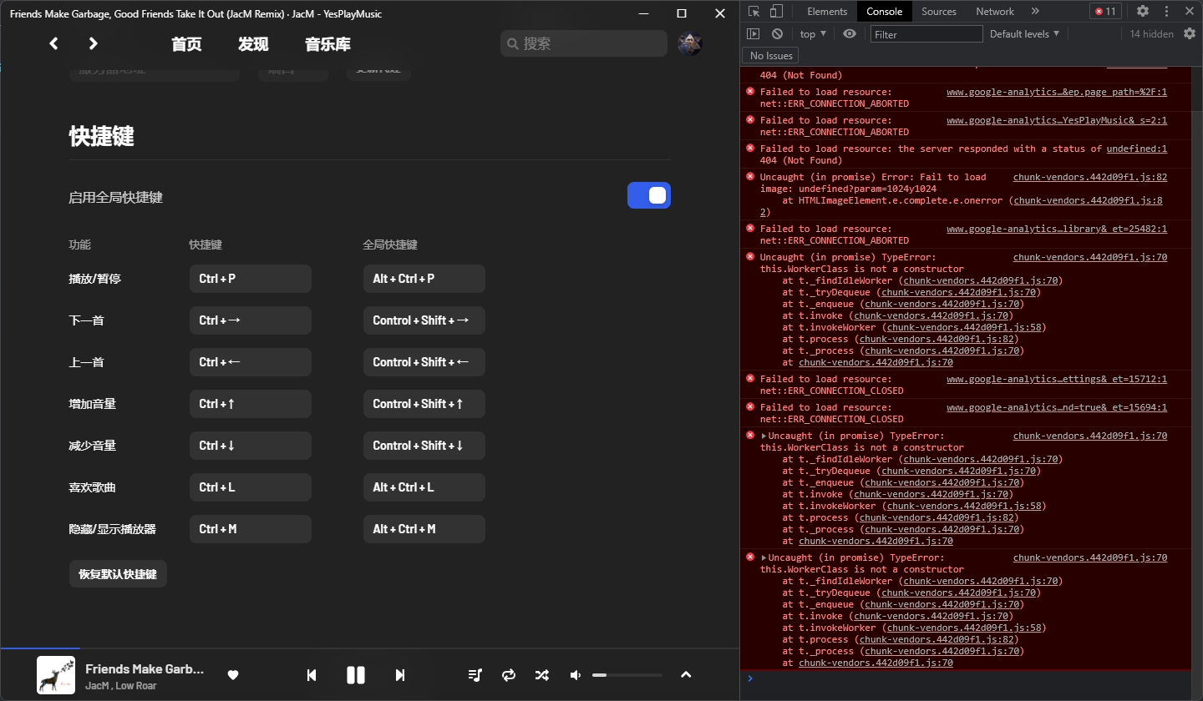Go back with the left chevron arrow
The height and width of the screenshot is (701, 1203).
(53, 43)
